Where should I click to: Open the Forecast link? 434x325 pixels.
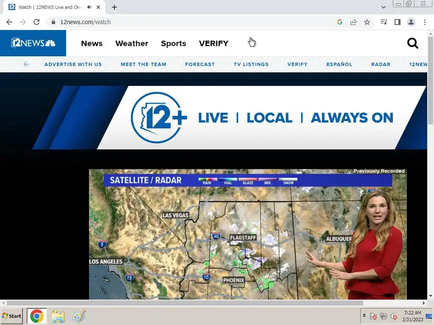pos(200,64)
